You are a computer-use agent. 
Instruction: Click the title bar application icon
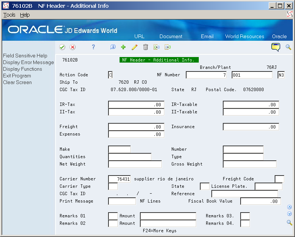coord(6,6)
